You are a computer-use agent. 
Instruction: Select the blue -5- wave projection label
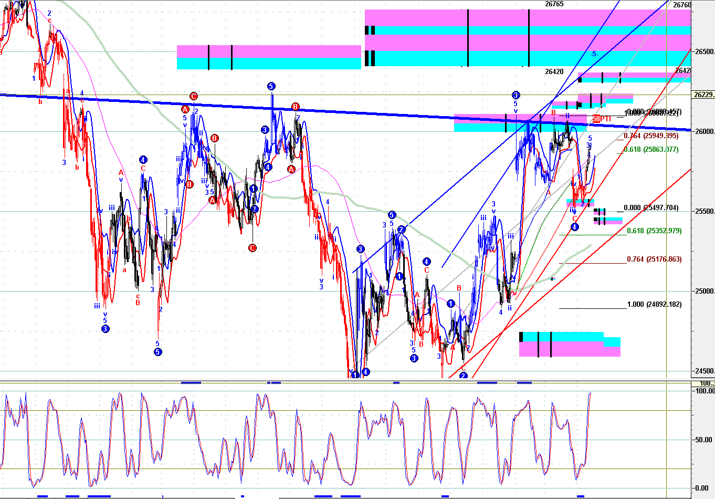click(x=594, y=54)
